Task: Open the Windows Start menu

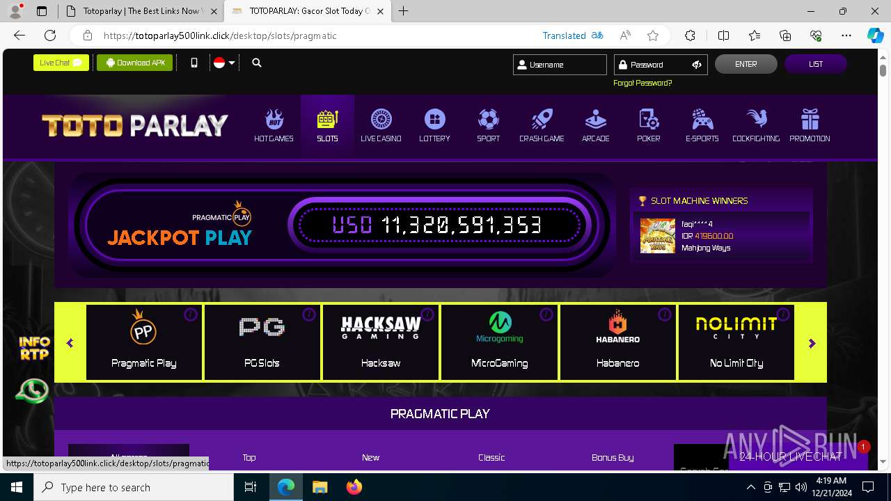Action: pos(16,487)
